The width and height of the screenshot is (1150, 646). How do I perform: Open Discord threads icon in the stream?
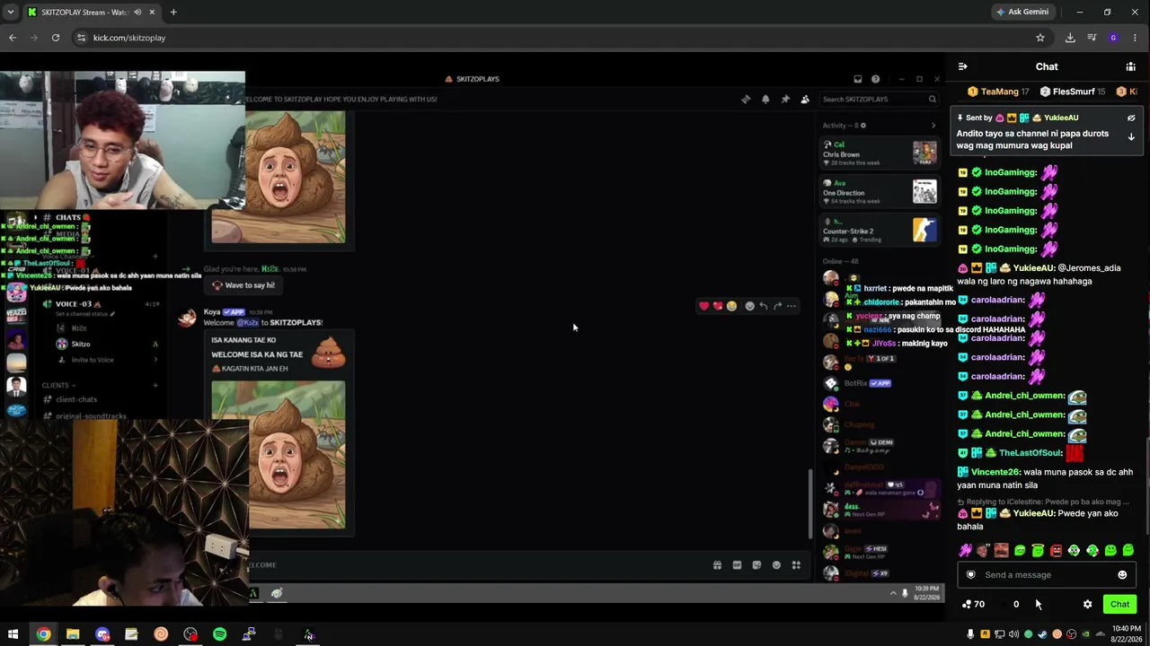pyautogui.click(x=746, y=100)
